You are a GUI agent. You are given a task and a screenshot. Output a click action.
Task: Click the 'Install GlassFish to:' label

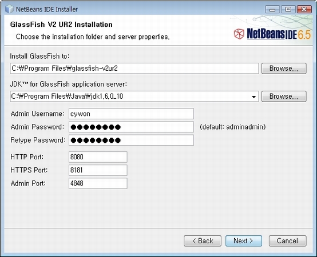pyautogui.click(x=39, y=56)
